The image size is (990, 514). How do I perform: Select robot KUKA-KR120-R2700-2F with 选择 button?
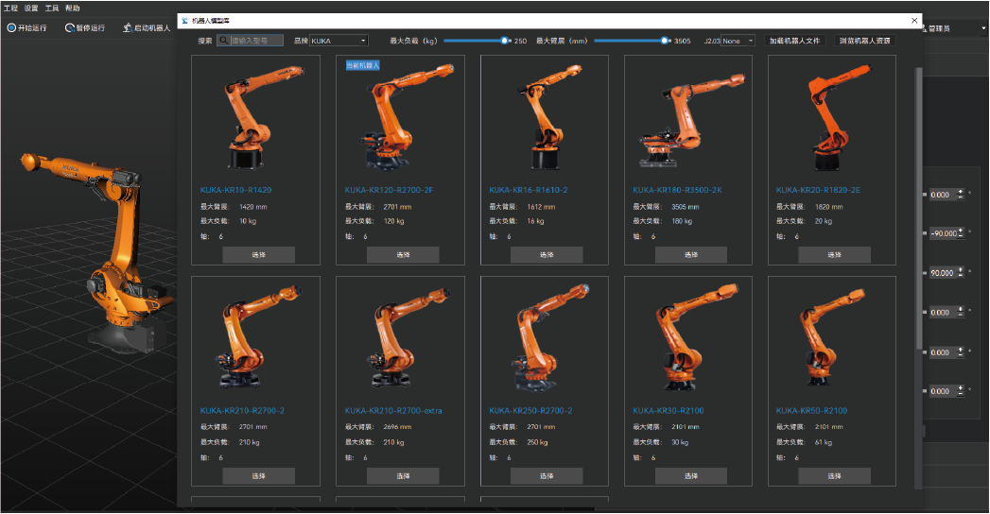click(403, 255)
